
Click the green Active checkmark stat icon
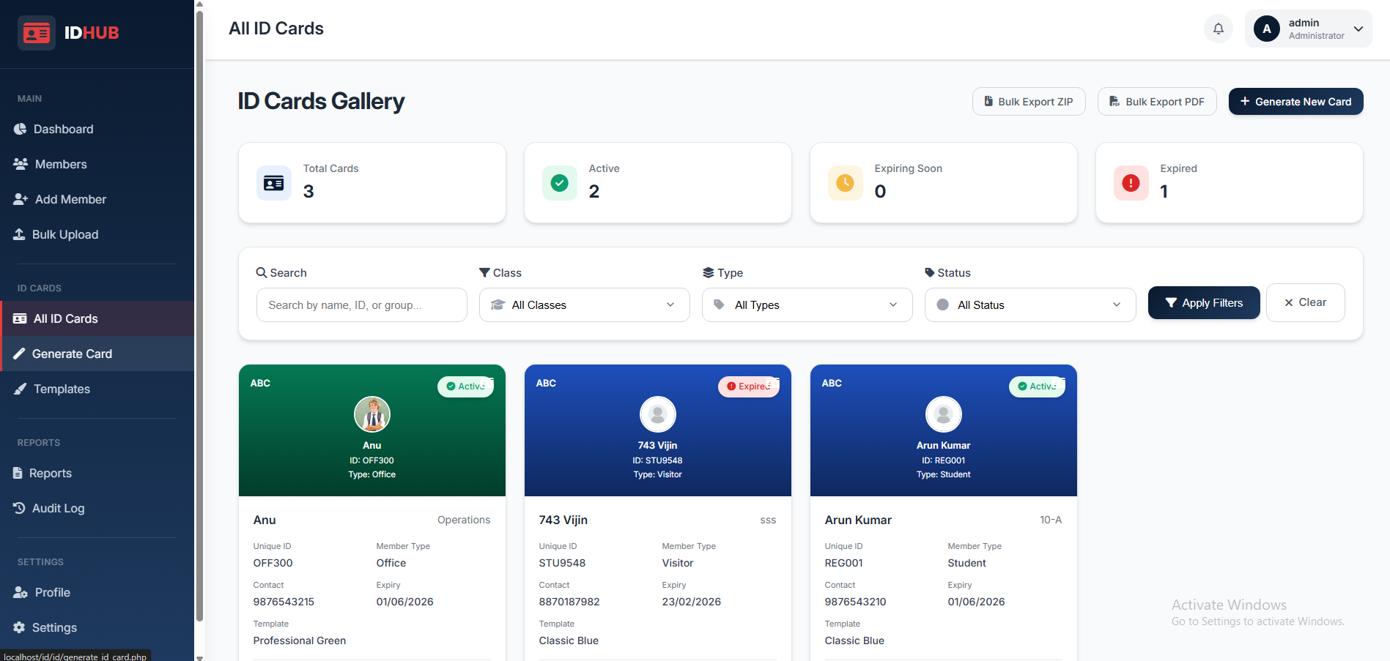tap(559, 183)
